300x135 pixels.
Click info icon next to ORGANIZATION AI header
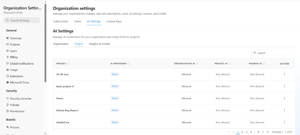click(x=197, y=64)
